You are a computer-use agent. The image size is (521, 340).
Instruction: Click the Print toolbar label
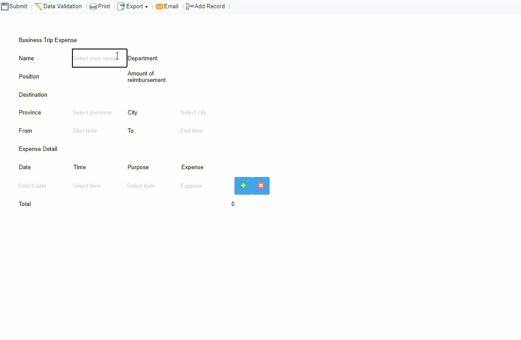pos(104,7)
